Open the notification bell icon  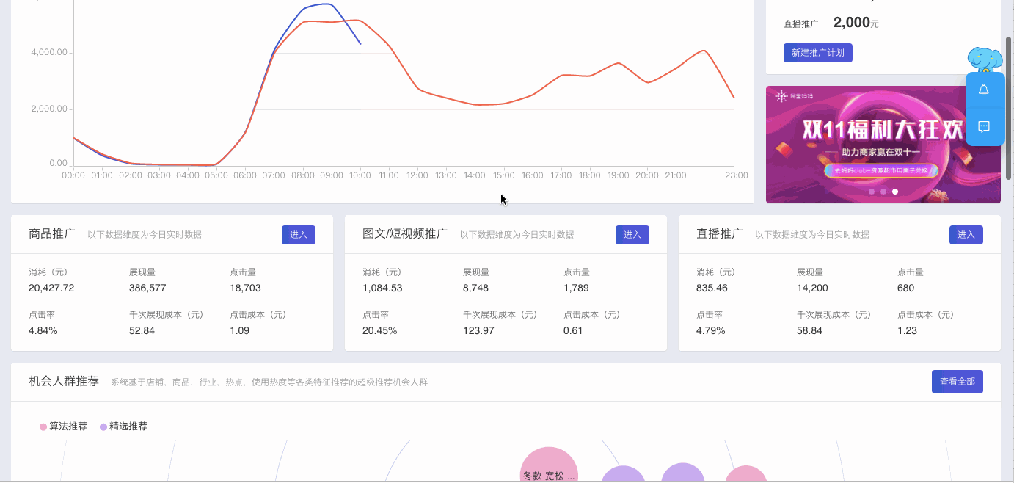click(984, 90)
